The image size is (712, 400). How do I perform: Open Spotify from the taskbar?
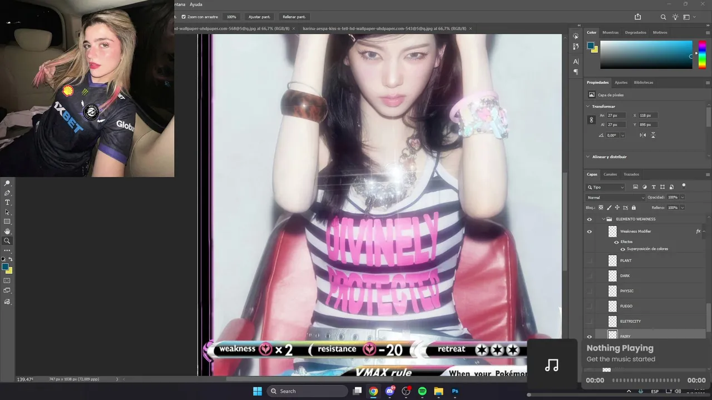pyautogui.click(x=422, y=391)
